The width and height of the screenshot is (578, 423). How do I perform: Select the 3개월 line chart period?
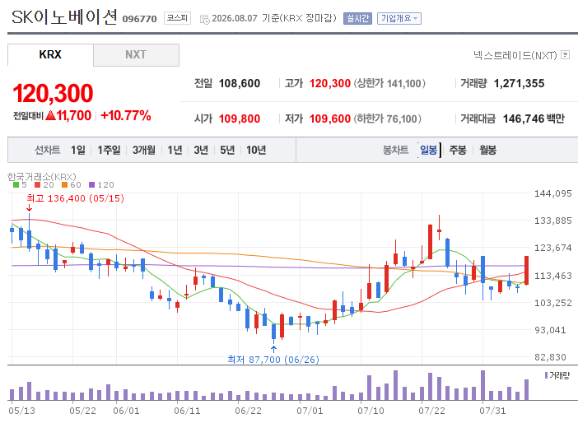[x=144, y=150]
